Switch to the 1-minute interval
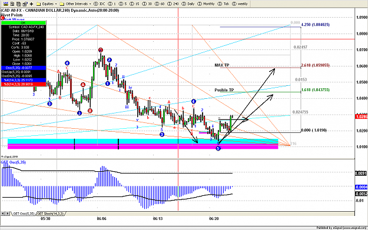This screenshot has height=230, width=368. point(111,4)
